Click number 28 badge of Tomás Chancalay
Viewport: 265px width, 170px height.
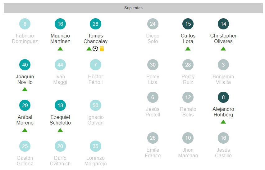coord(95,24)
